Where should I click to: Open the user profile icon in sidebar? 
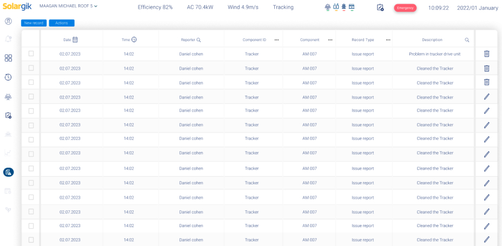[x=8, y=22]
